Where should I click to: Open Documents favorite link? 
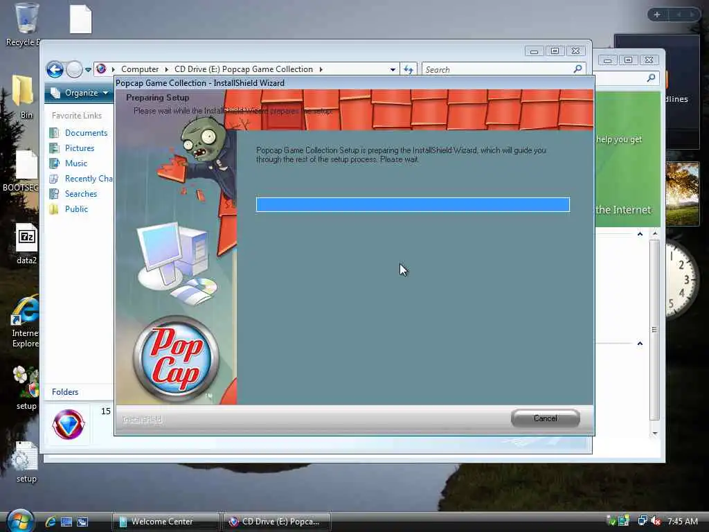[x=87, y=133]
